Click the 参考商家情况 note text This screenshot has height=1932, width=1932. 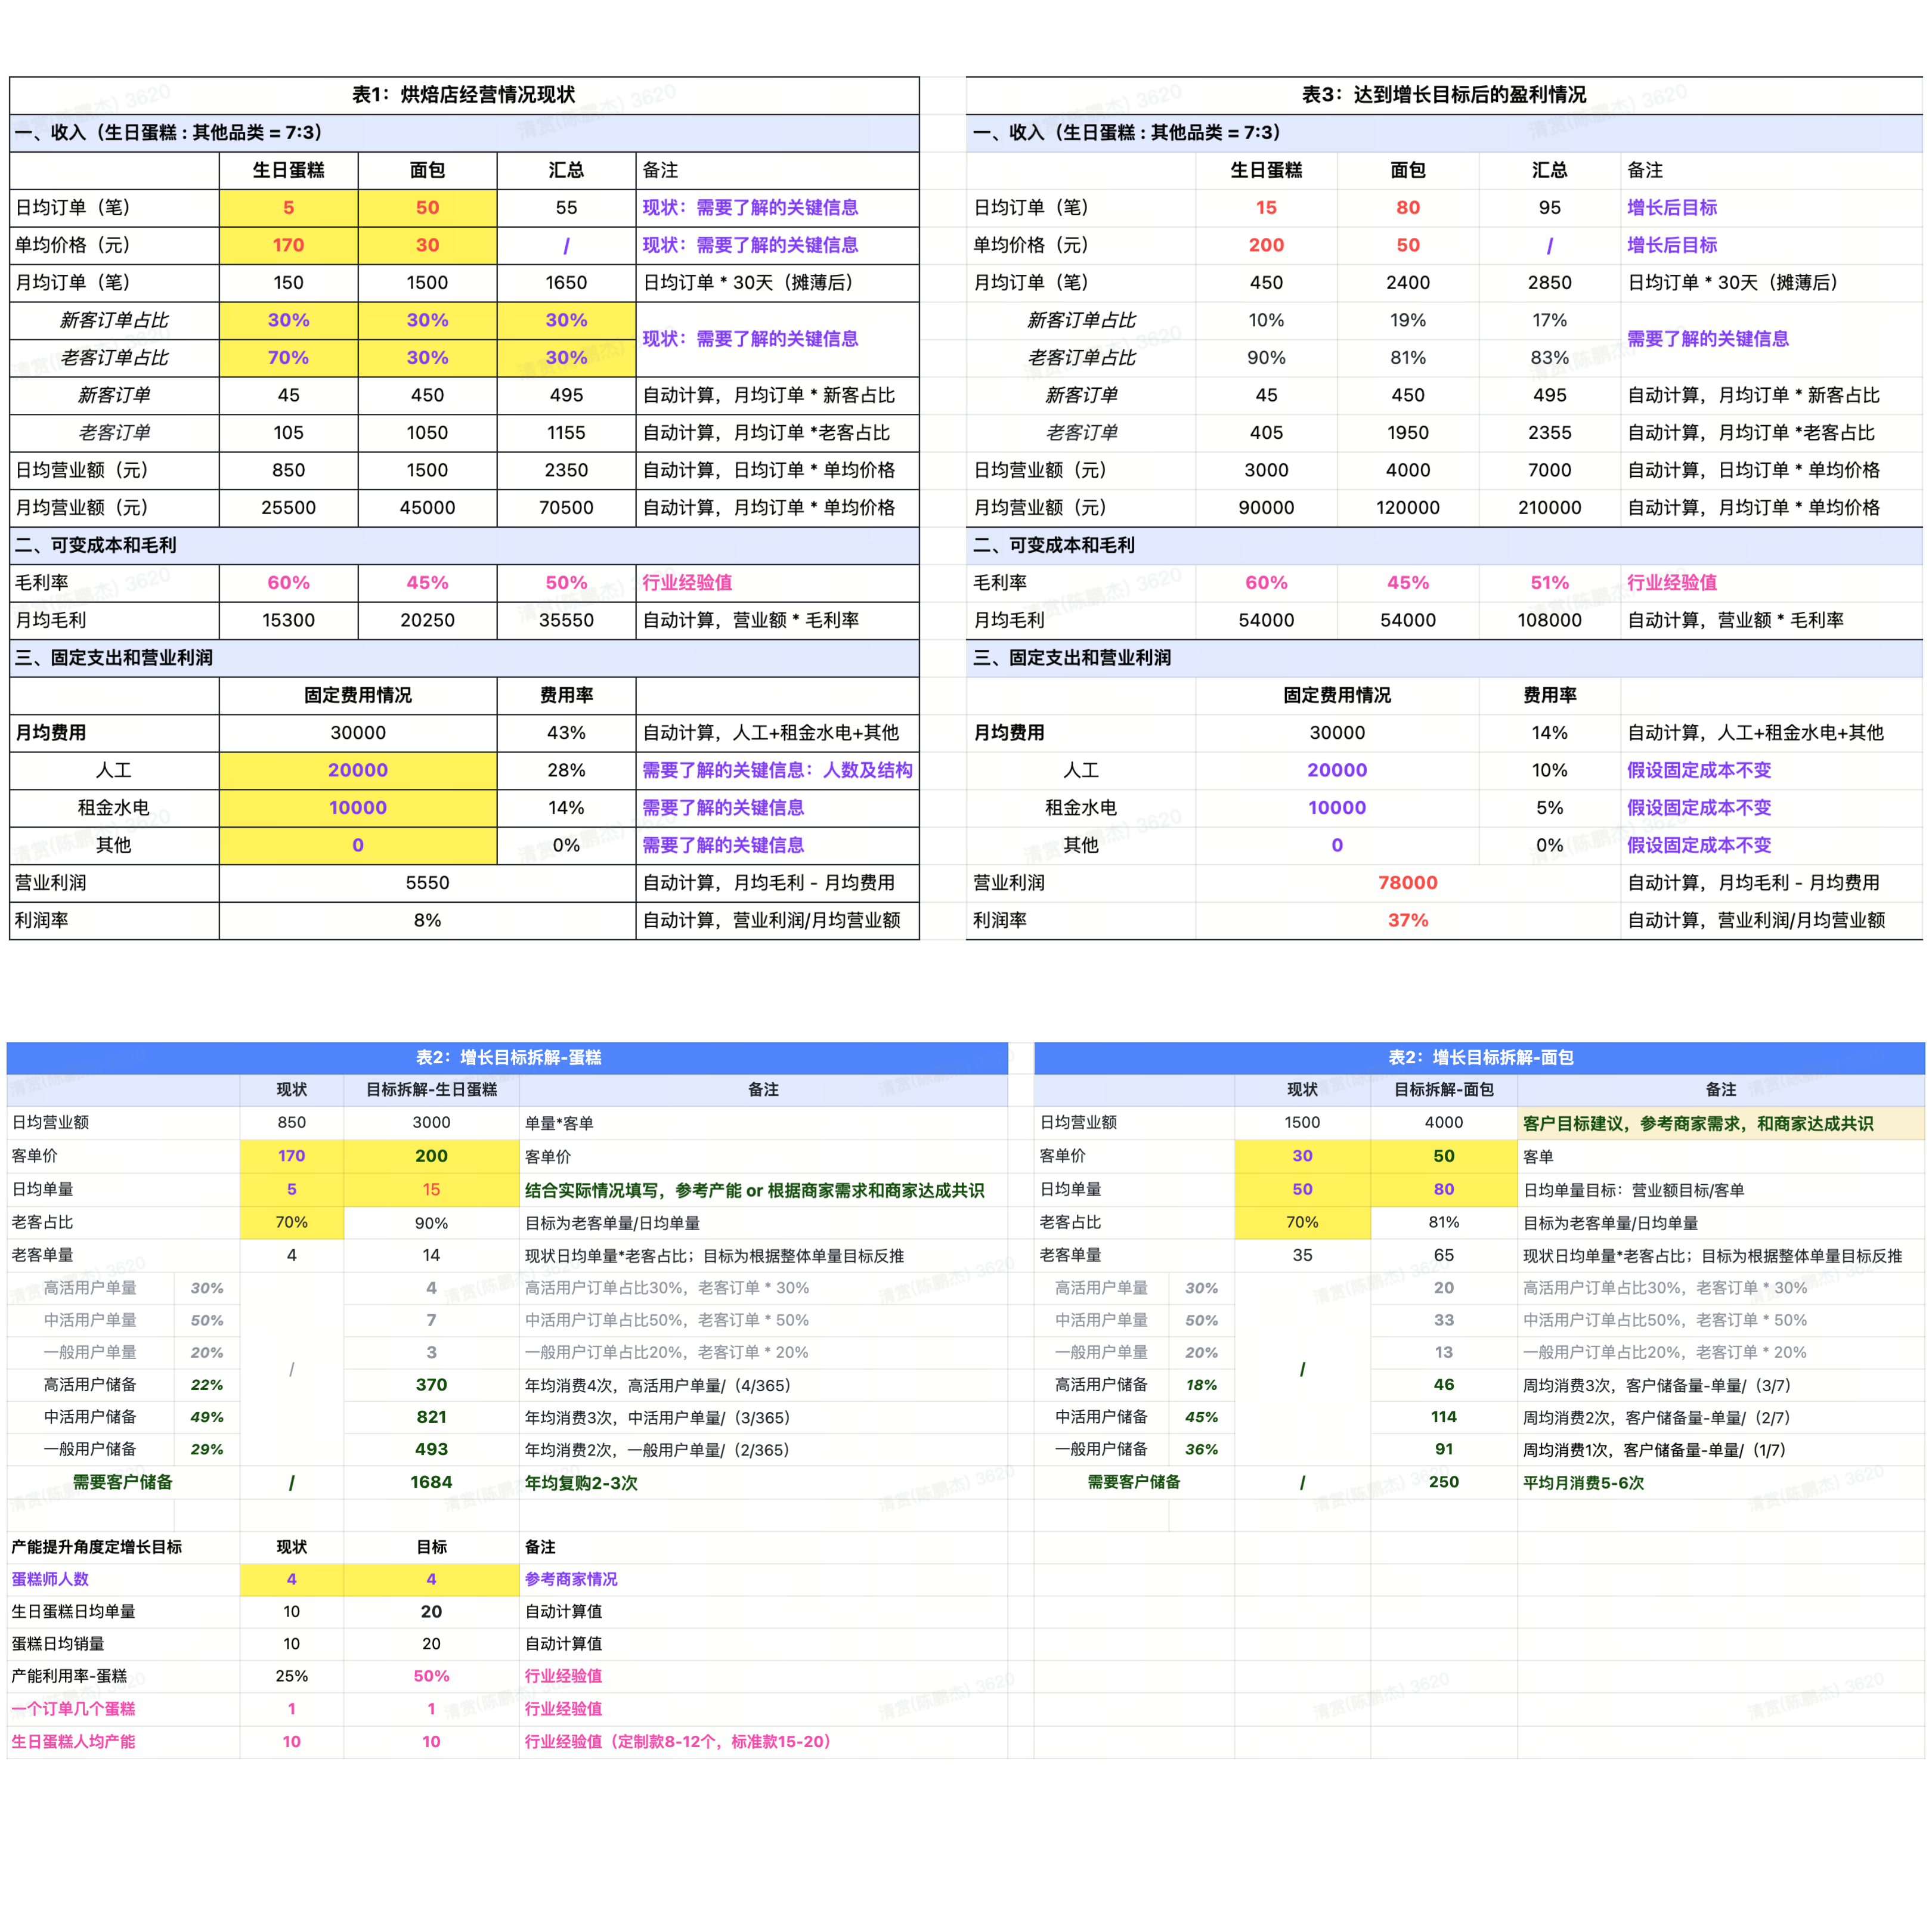click(571, 1579)
